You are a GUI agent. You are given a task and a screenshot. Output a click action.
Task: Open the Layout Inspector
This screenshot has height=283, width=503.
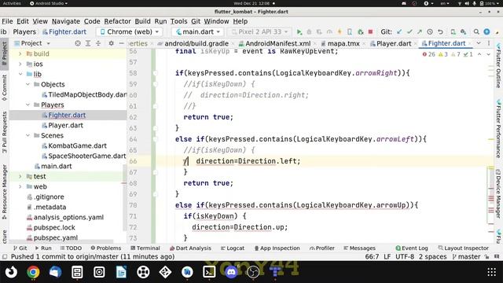pos(463,248)
